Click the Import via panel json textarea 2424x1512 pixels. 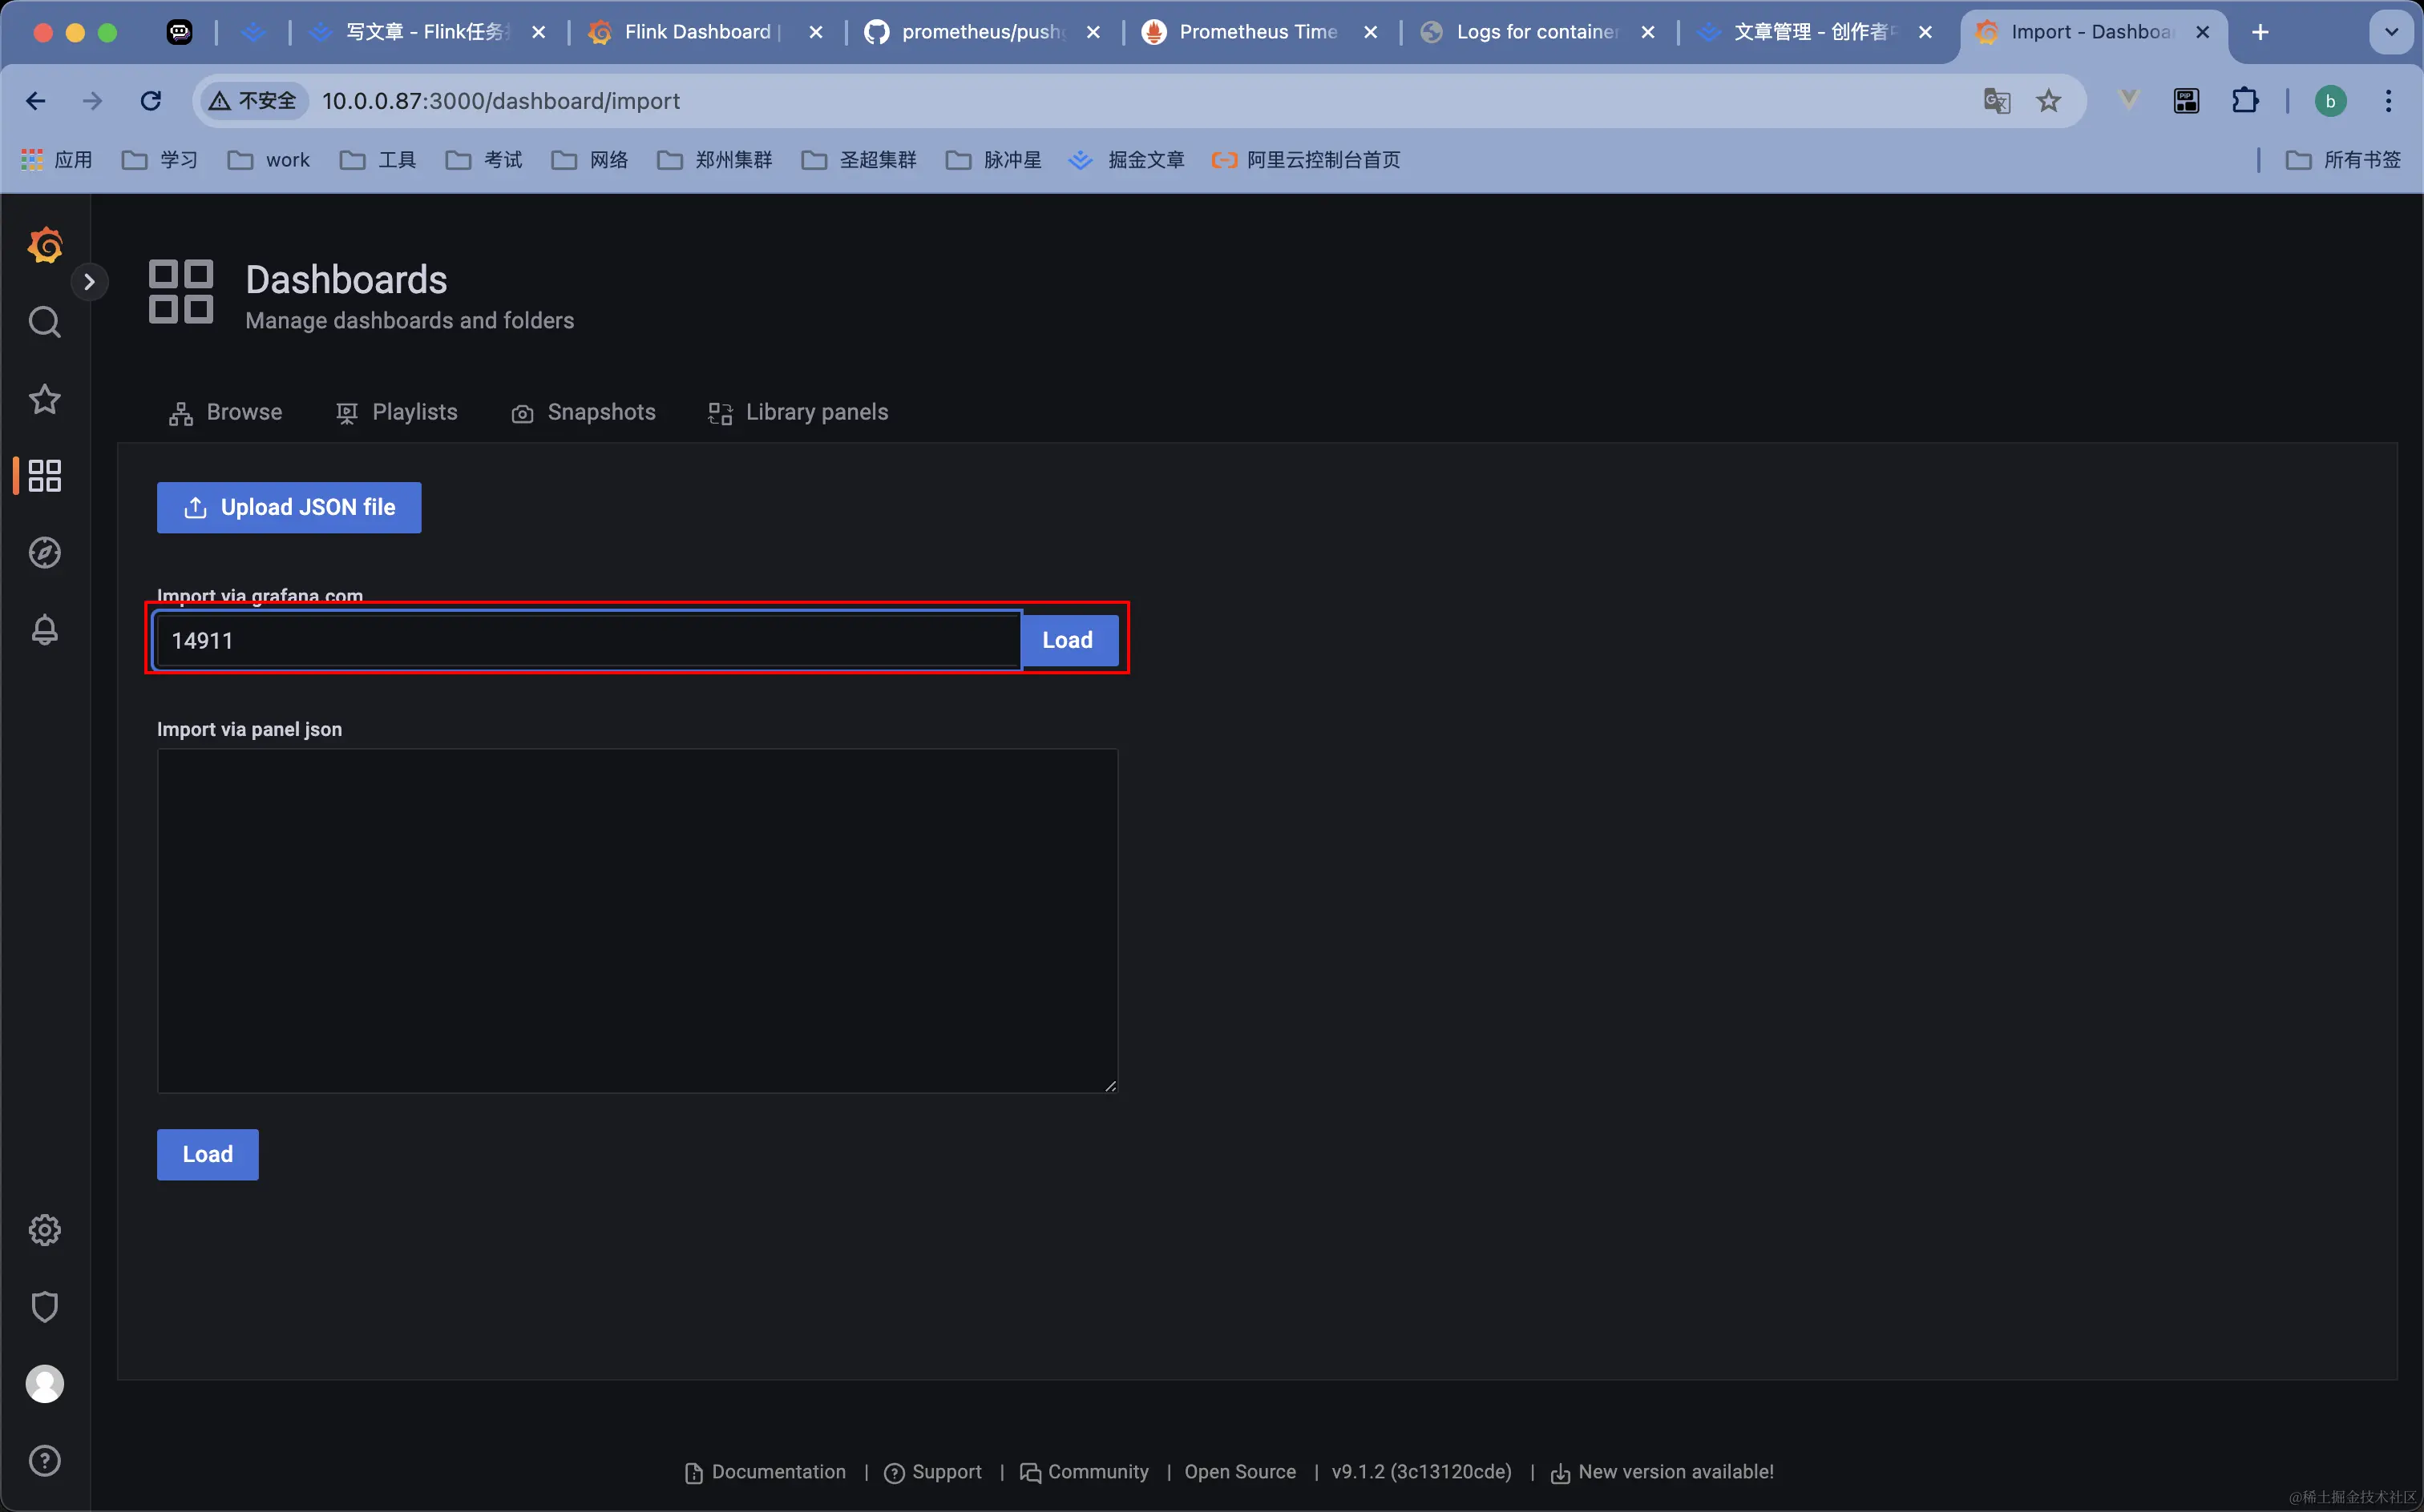636,920
